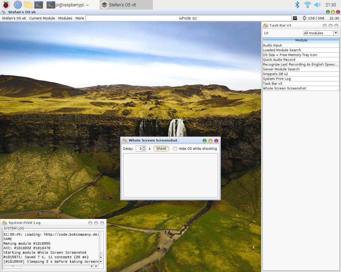Select Snippets DB v2 in module list
This screenshot has width=341, height=272.
[x=275, y=74]
